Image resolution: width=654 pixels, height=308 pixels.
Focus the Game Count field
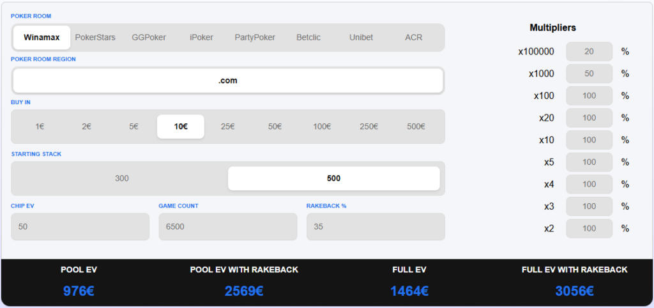click(x=228, y=227)
